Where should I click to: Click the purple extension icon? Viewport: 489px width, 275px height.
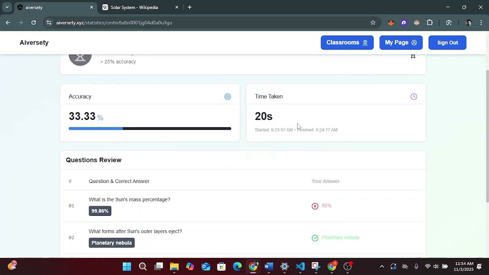[404, 23]
